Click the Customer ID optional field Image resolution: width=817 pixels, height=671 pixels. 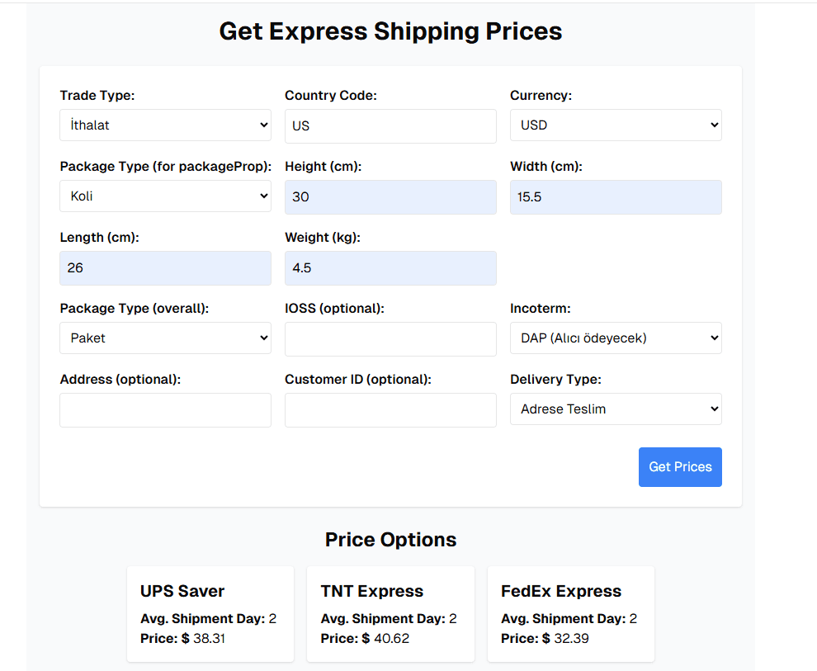(390, 409)
